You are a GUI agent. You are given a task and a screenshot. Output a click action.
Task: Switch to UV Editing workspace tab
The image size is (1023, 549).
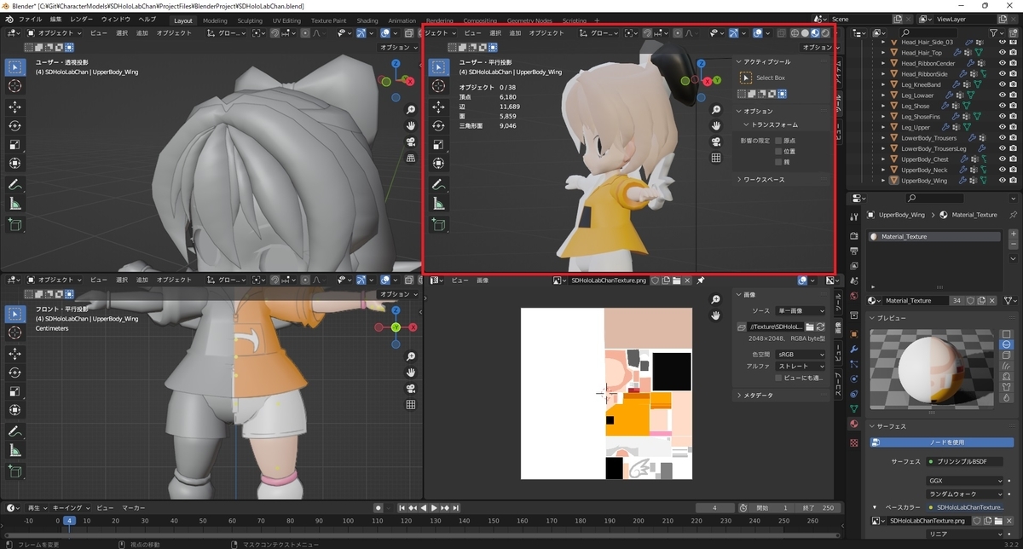[286, 20]
